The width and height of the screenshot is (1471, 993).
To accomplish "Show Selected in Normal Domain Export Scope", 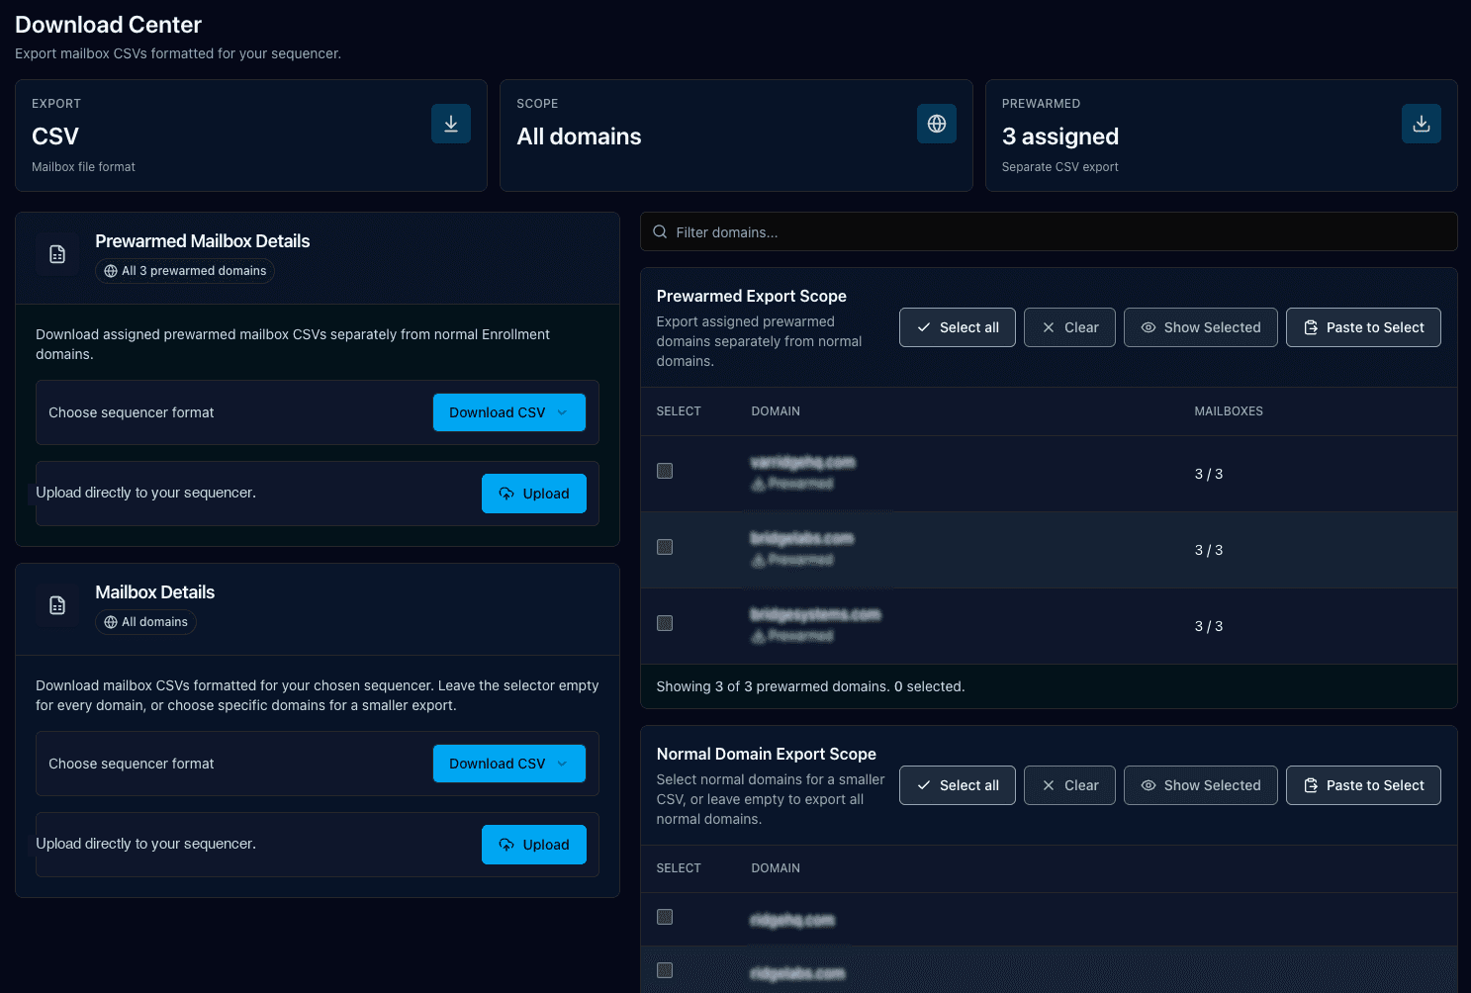I will [1201, 785].
